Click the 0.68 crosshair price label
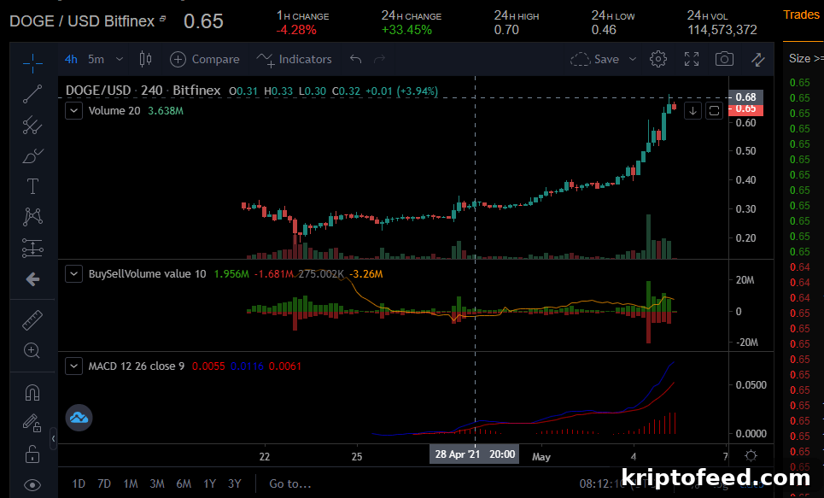This screenshot has width=824, height=498. point(745,97)
